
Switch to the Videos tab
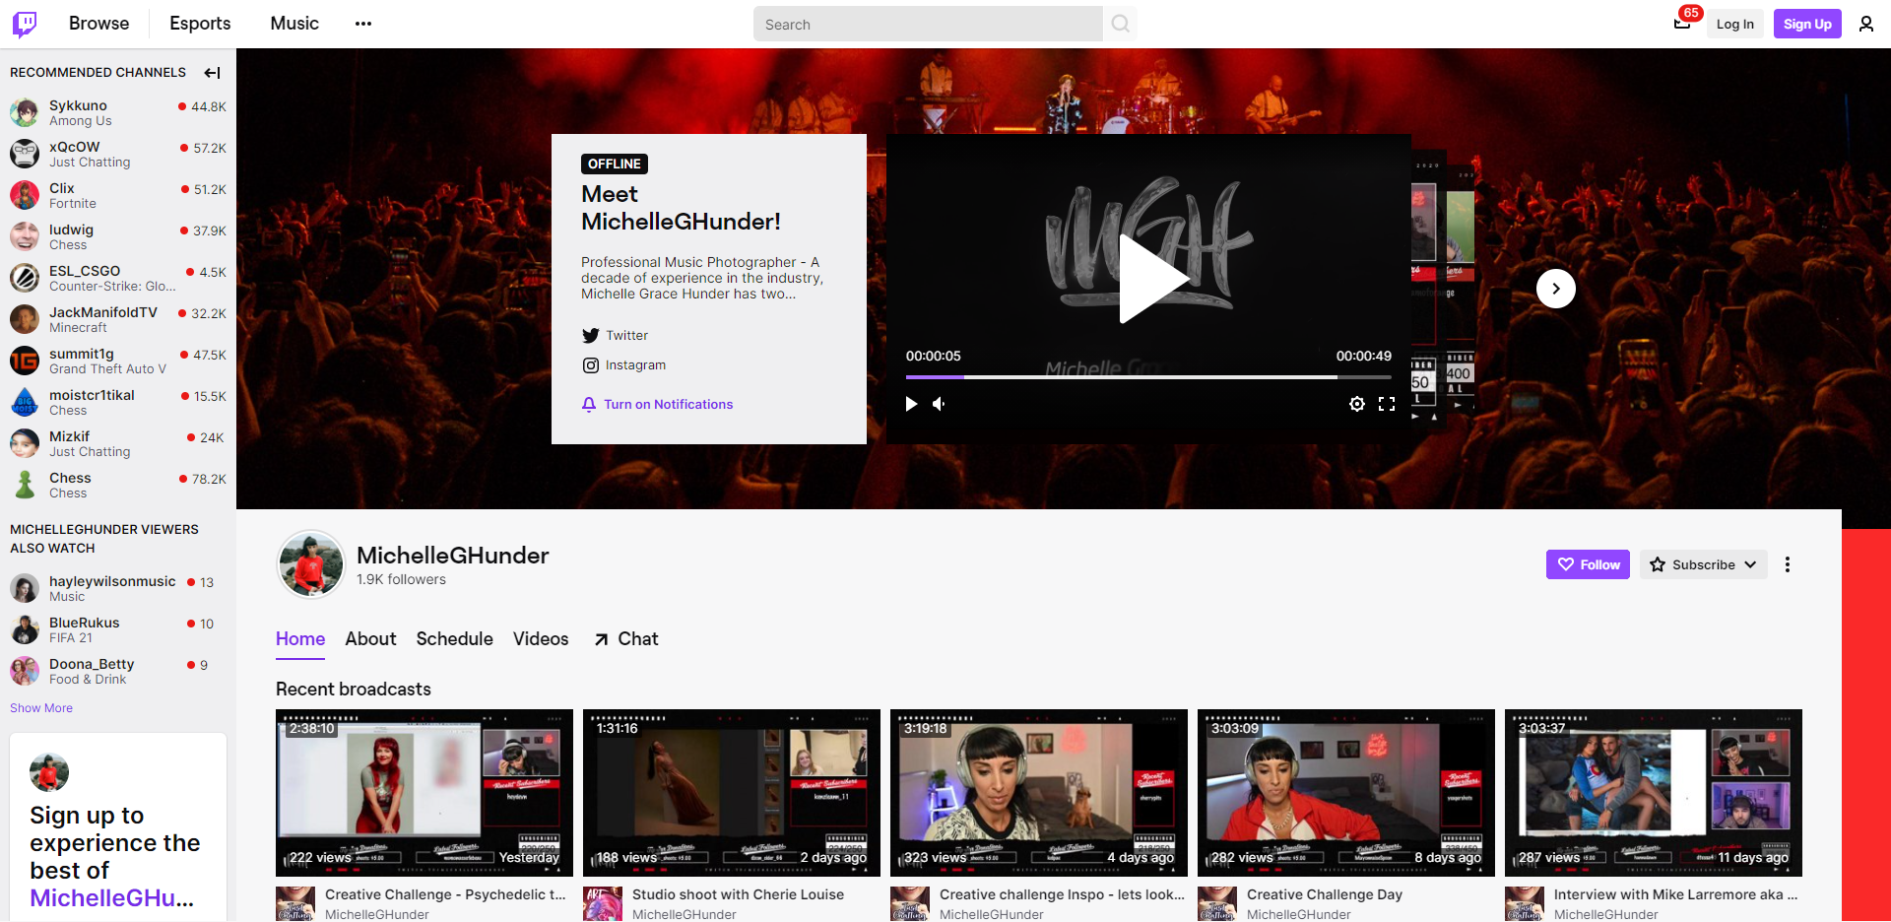coord(541,638)
